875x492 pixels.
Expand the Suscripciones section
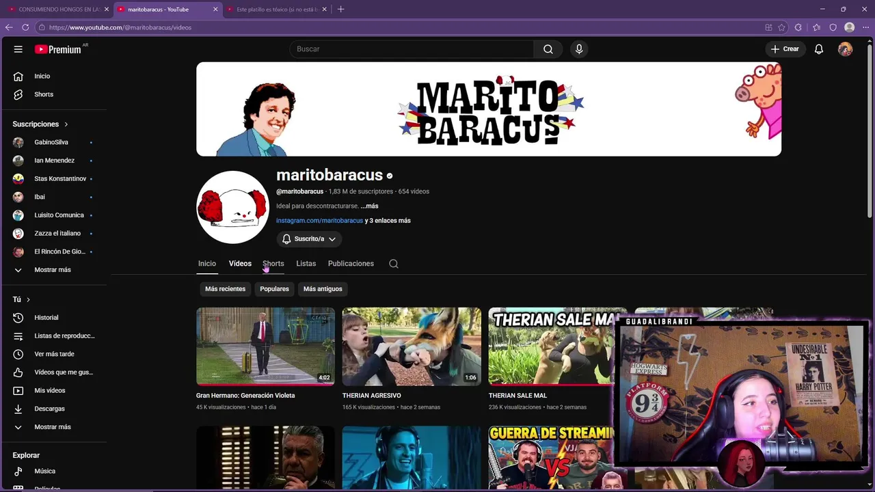[x=40, y=124]
